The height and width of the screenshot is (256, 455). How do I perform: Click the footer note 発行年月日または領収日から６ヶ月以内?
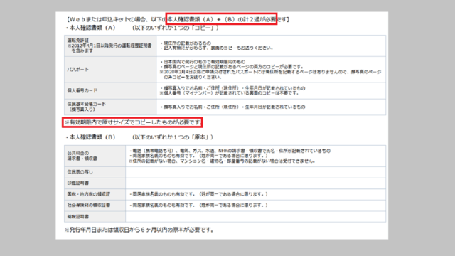pos(139,230)
